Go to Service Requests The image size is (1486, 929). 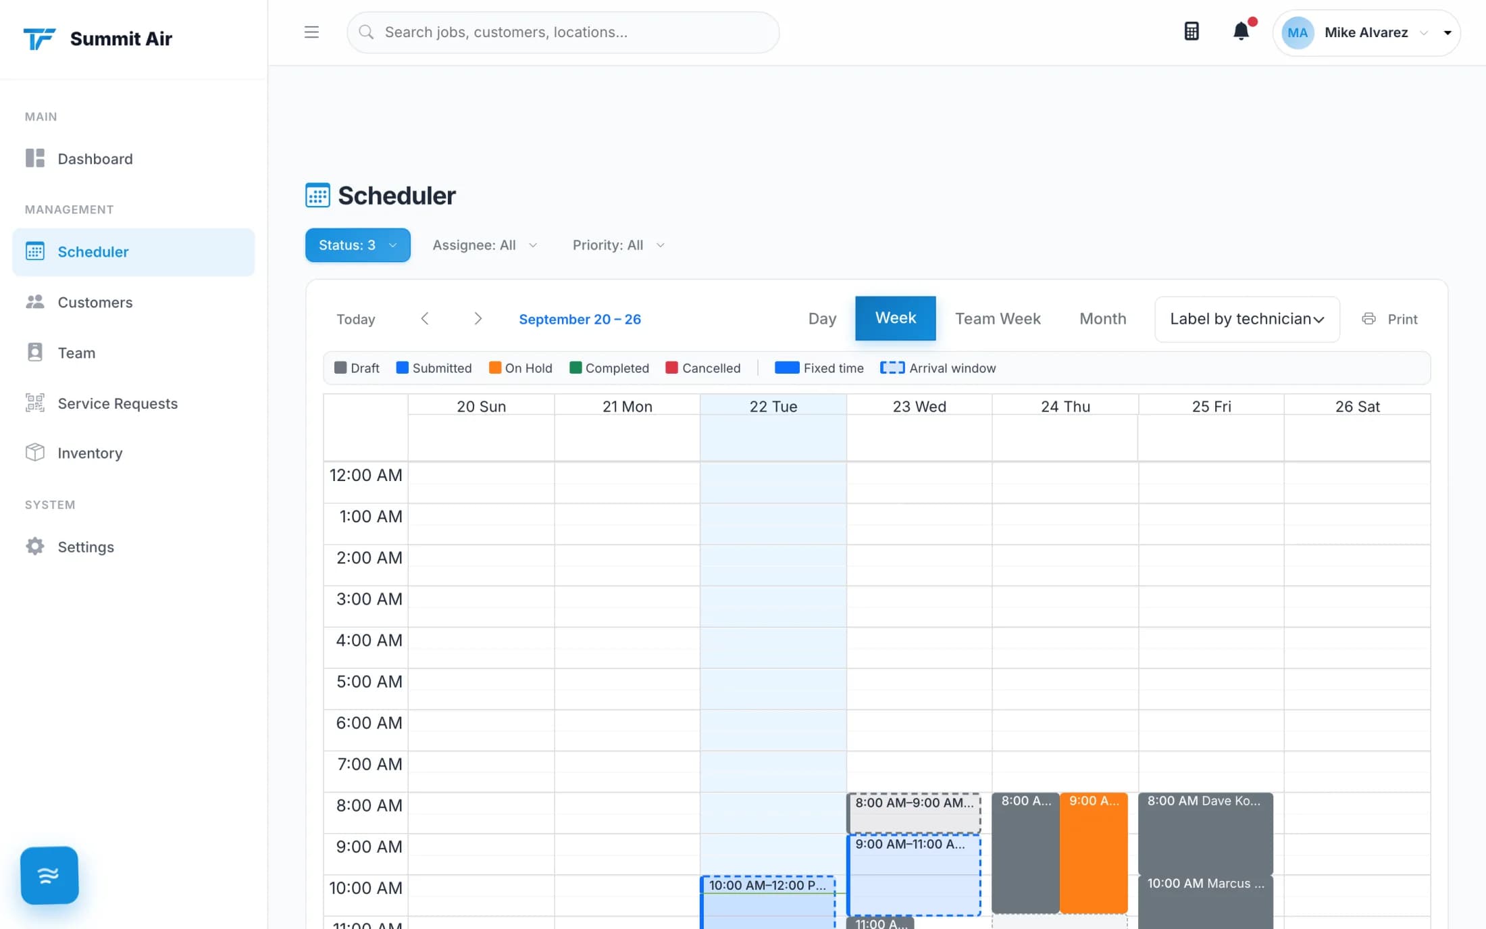[x=134, y=403]
